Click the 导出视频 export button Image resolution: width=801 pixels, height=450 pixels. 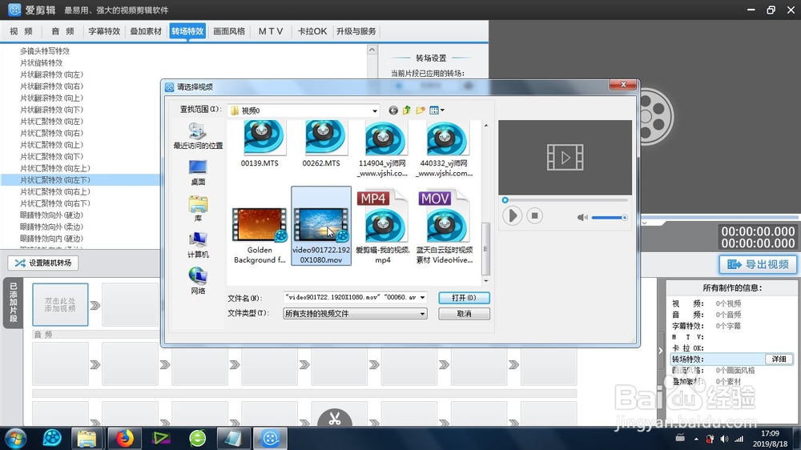(758, 264)
